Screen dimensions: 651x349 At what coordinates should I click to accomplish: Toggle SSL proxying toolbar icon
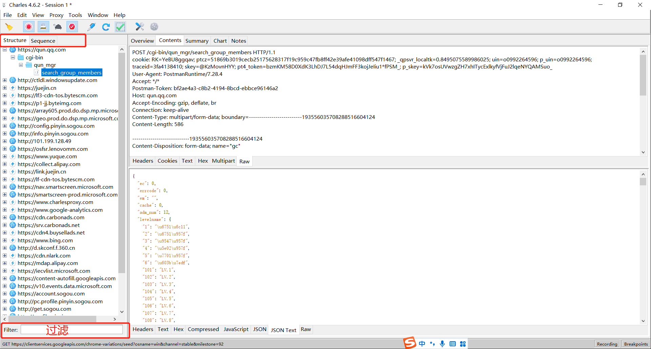pyautogui.click(x=43, y=27)
